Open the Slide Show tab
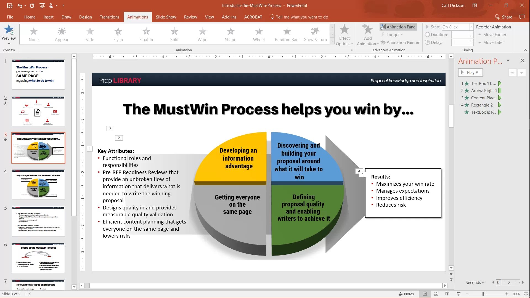Viewport: 530px width, 298px height. [x=166, y=17]
